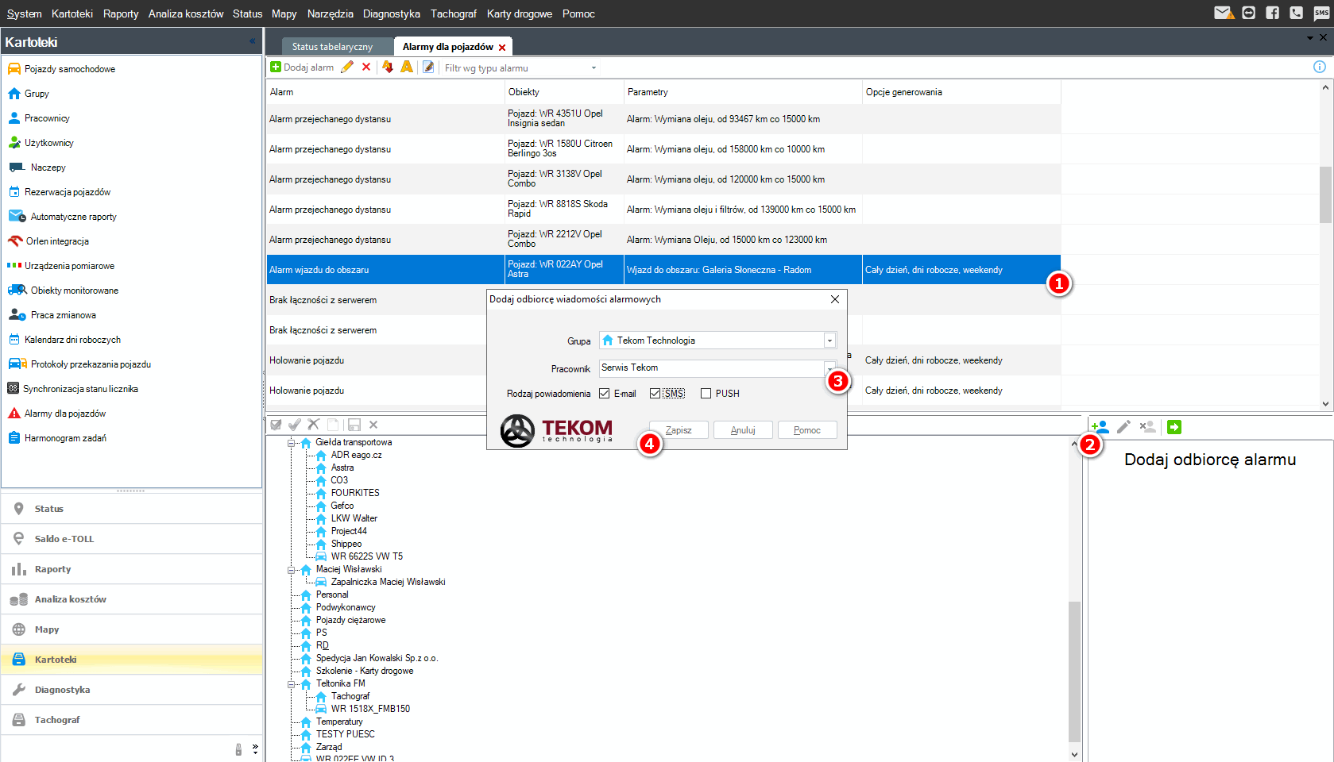
Task: Click the blank document icon in tree toolbar
Action: tap(333, 425)
